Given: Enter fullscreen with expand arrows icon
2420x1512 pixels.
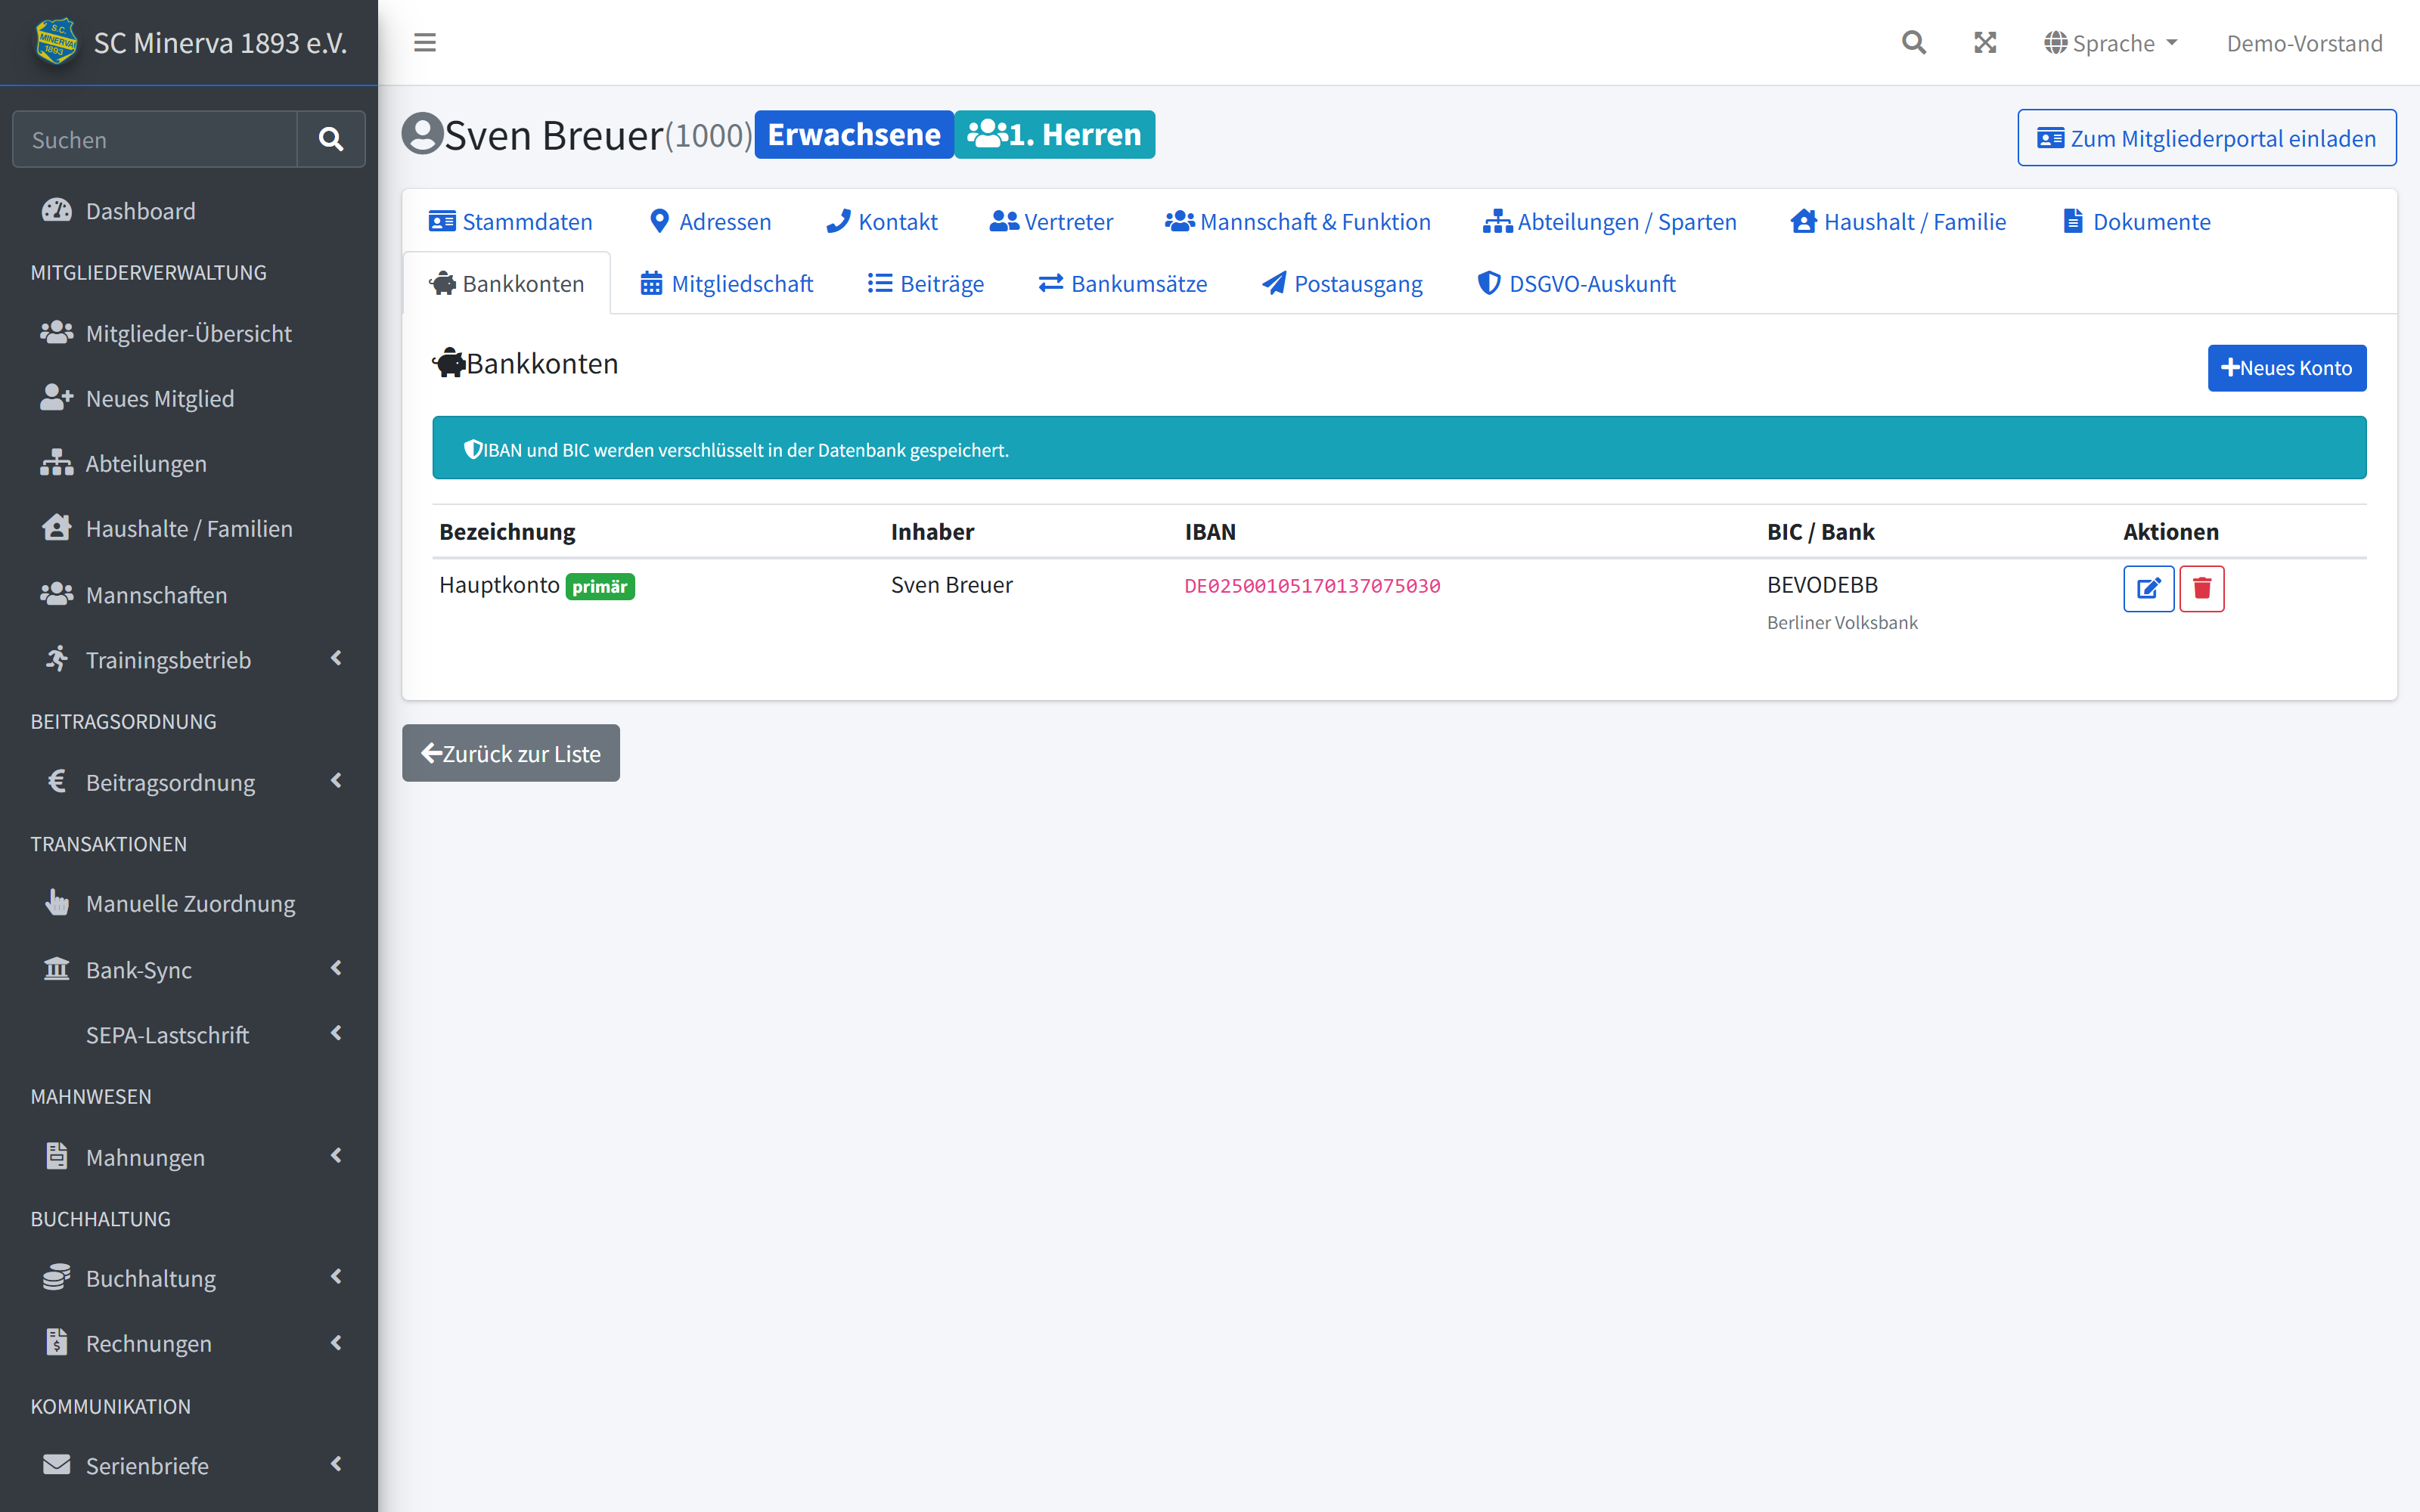Looking at the screenshot, I should point(1985,43).
